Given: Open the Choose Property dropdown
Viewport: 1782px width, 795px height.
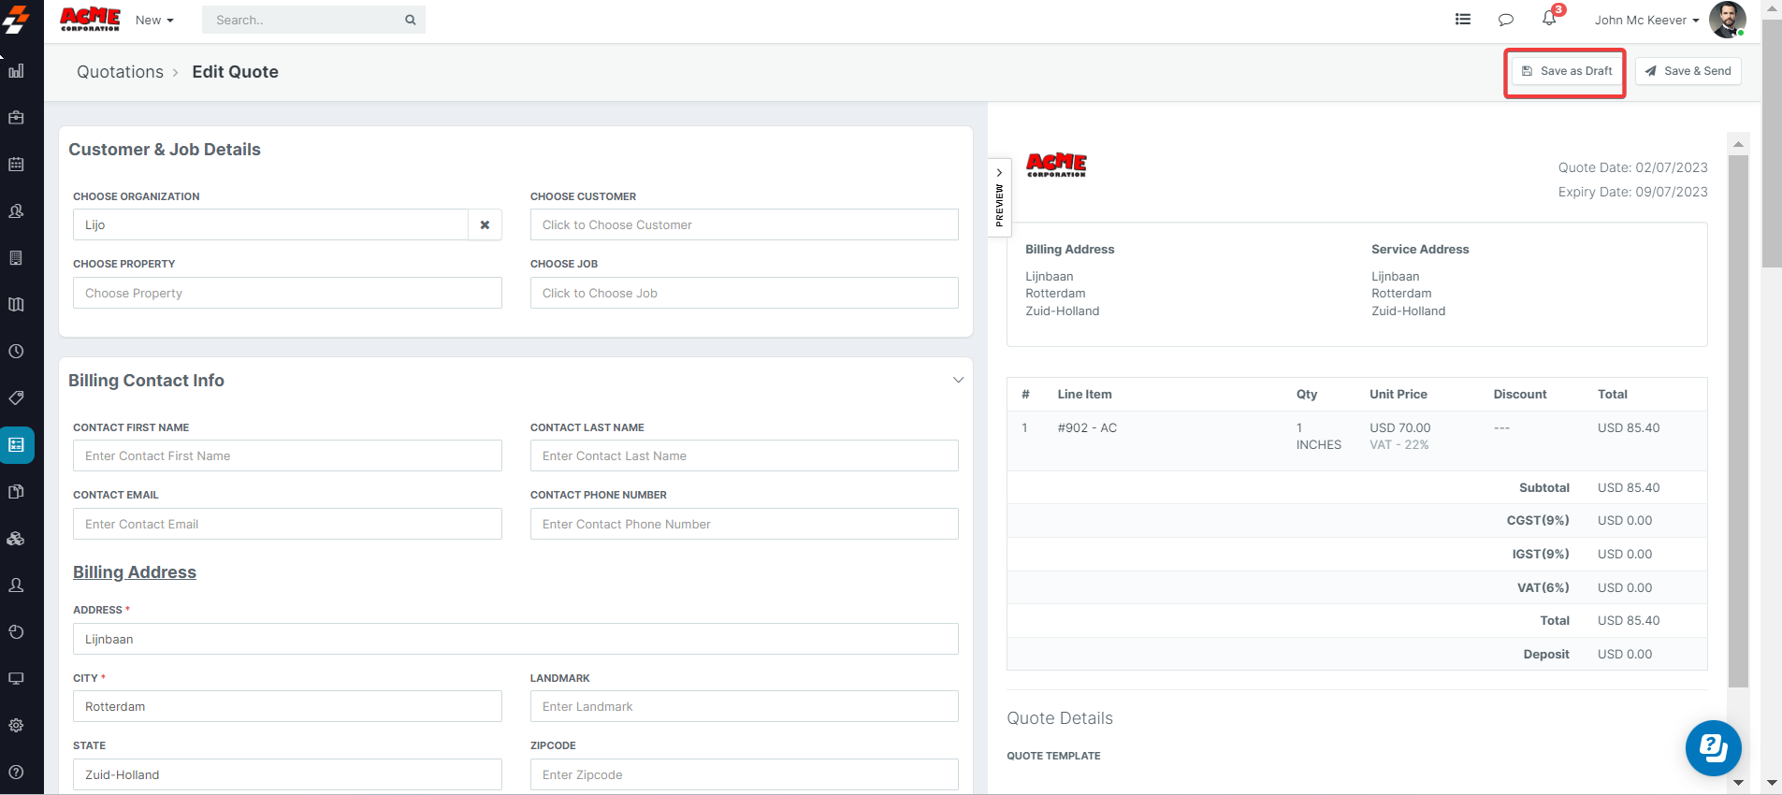Looking at the screenshot, I should click(x=287, y=293).
